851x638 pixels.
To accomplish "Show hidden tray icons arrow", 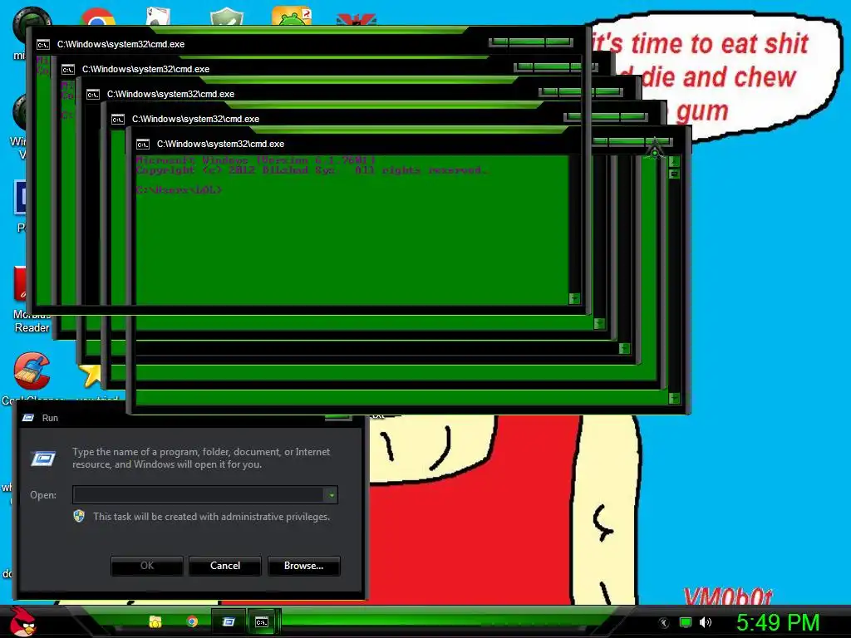I will point(664,623).
